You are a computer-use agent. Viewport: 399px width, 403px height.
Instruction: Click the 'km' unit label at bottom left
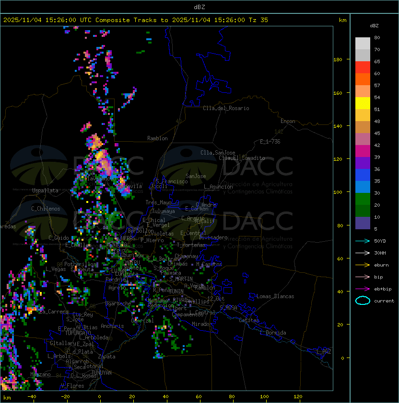pyautogui.click(x=7, y=398)
